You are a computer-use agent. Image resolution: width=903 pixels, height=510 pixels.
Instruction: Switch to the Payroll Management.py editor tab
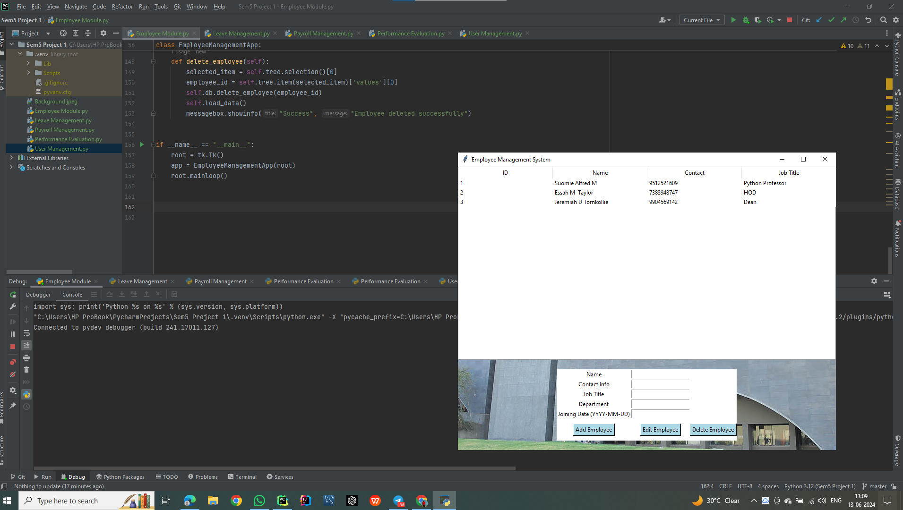coord(323,33)
